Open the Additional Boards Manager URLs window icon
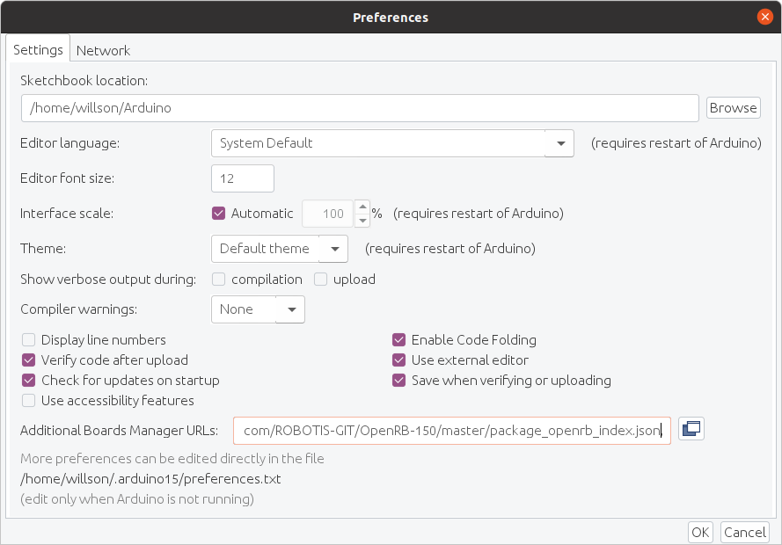The image size is (782, 545). [x=691, y=429]
